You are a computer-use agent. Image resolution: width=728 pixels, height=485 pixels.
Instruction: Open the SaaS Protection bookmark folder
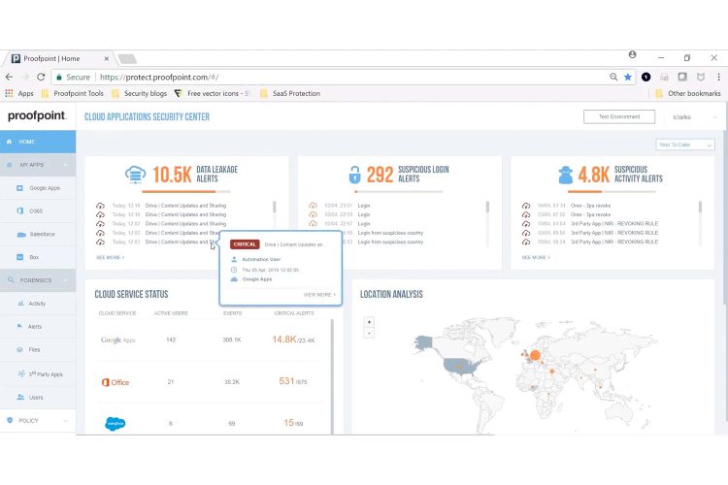coord(290,93)
